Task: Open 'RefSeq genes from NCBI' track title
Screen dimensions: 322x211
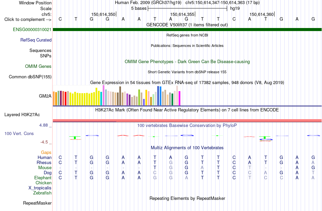Action: (187, 35)
